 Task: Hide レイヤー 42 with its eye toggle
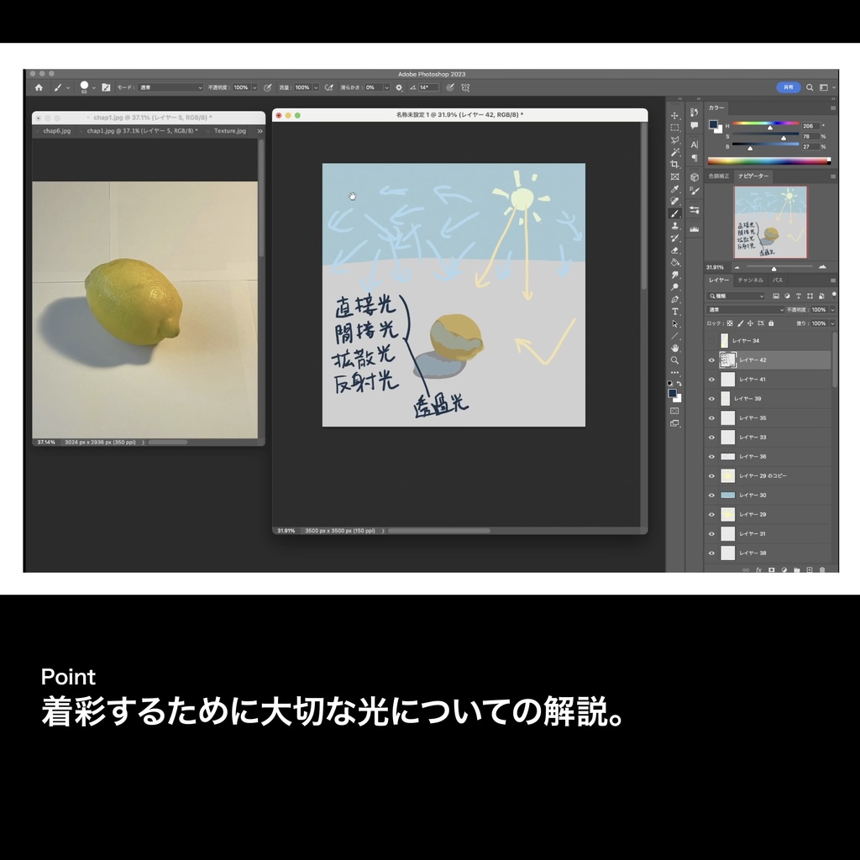point(711,359)
